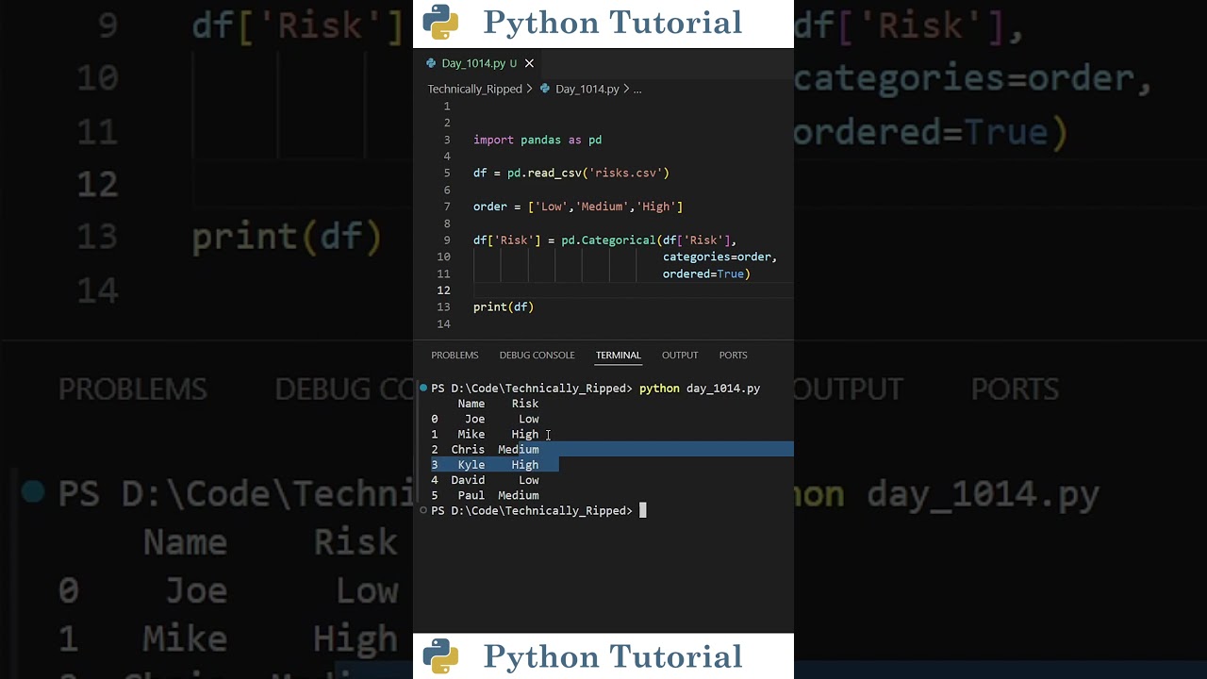Click line number 9 in the gutter
This screenshot has height=679, width=1207.
447,240
